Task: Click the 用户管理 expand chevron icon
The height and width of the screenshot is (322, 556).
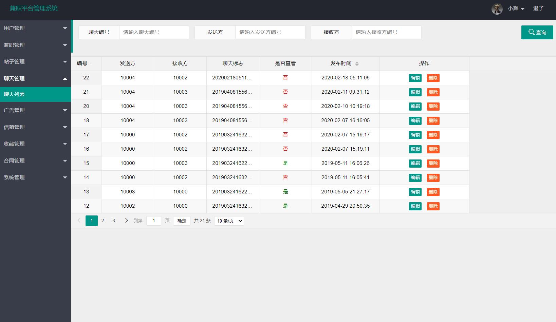Action: tap(64, 28)
